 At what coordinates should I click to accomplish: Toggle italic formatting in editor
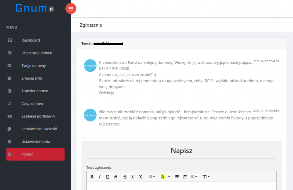100,177
